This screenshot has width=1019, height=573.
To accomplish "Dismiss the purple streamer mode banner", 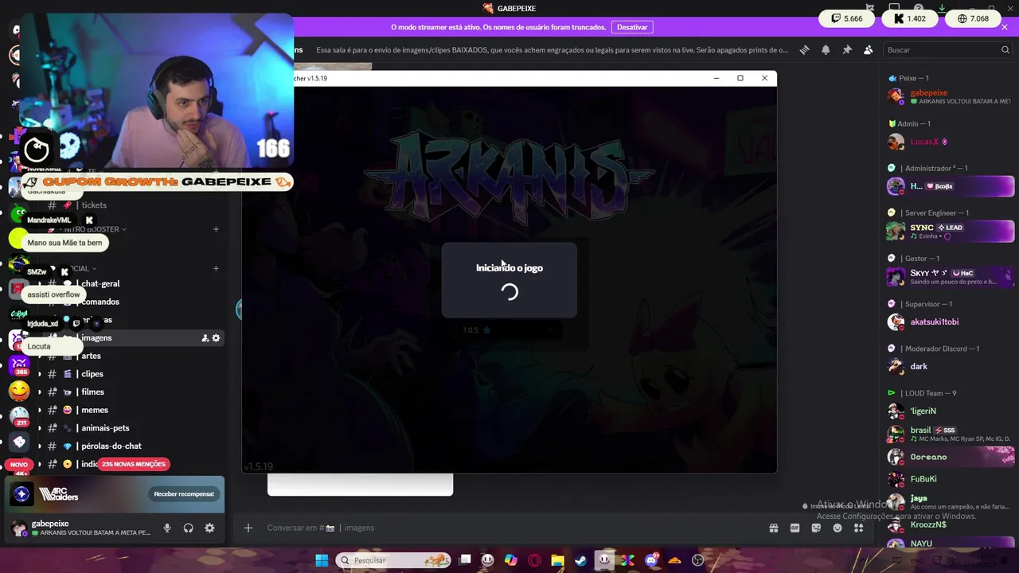I will 1005,27.
